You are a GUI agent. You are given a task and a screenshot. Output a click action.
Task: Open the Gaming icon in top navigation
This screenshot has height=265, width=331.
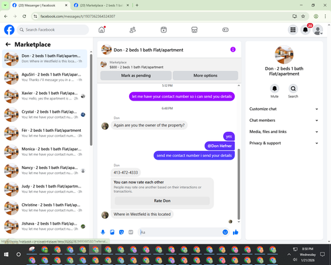coord(225,30)
